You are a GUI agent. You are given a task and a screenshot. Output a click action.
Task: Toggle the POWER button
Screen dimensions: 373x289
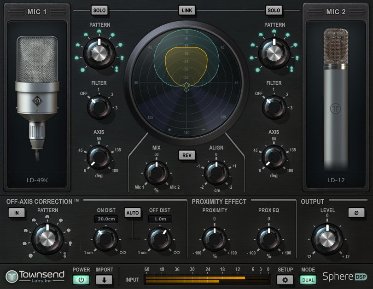point(81,280)
